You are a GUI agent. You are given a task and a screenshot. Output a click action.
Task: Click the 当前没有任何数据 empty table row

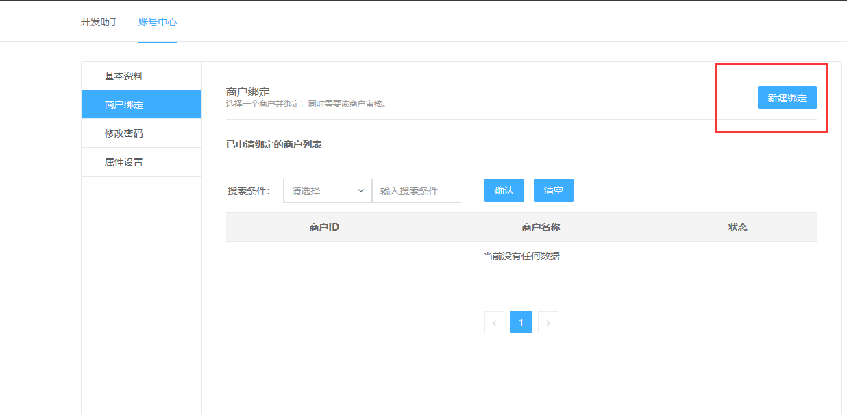click(521, 256)
